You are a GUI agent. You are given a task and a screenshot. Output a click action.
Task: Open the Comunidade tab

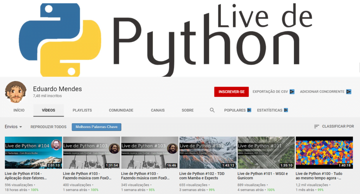pyautogui.click(x=121, y=110)
